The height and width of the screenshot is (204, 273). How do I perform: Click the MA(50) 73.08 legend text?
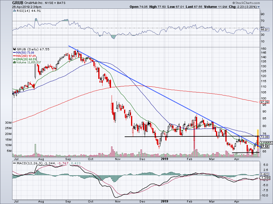pos(25,53)
